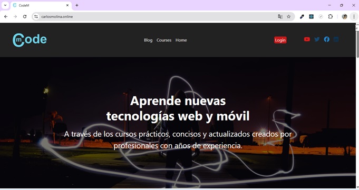Open the Home menu link
The image size is (359, 190).
click(181, 40)
